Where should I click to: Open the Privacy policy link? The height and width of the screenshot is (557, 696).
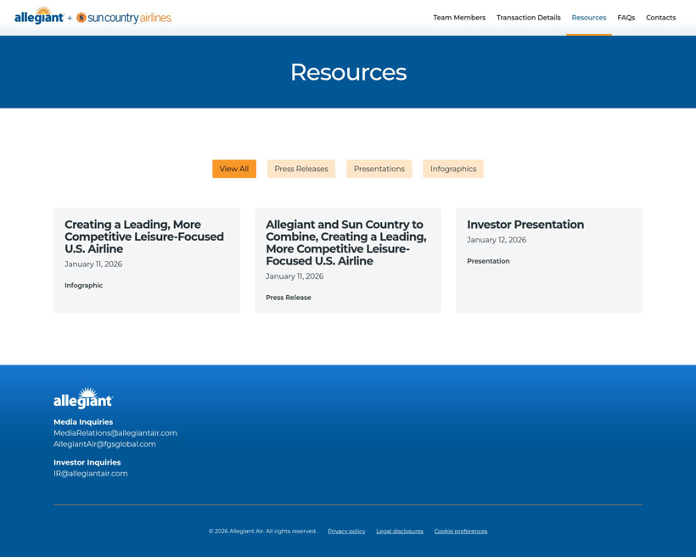coord(346,532)
